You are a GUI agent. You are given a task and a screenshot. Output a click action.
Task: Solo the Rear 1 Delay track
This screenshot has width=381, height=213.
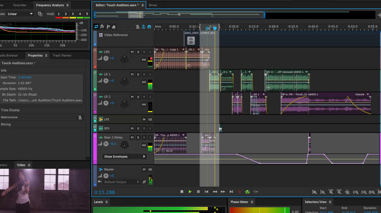(138, 137)
